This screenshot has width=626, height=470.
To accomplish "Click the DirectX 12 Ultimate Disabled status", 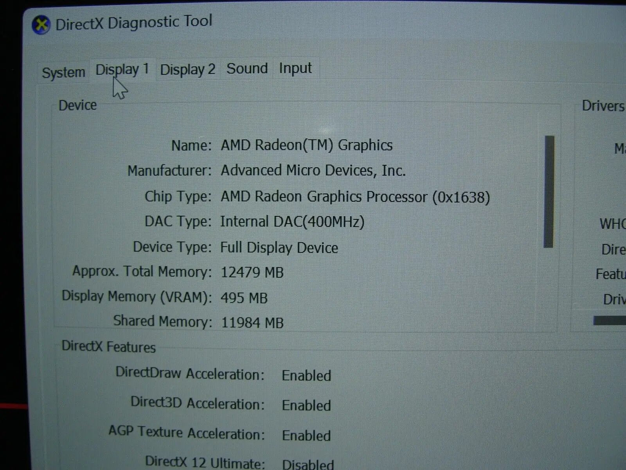I will tap(308, 465).
